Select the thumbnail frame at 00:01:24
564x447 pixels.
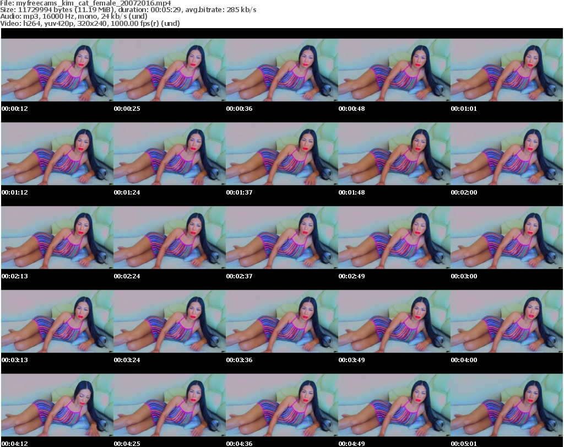point(170,154)
